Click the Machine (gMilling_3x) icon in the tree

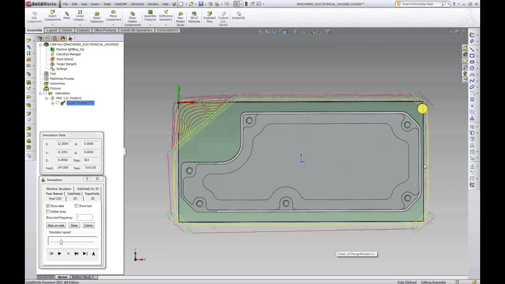coord(52,49)
